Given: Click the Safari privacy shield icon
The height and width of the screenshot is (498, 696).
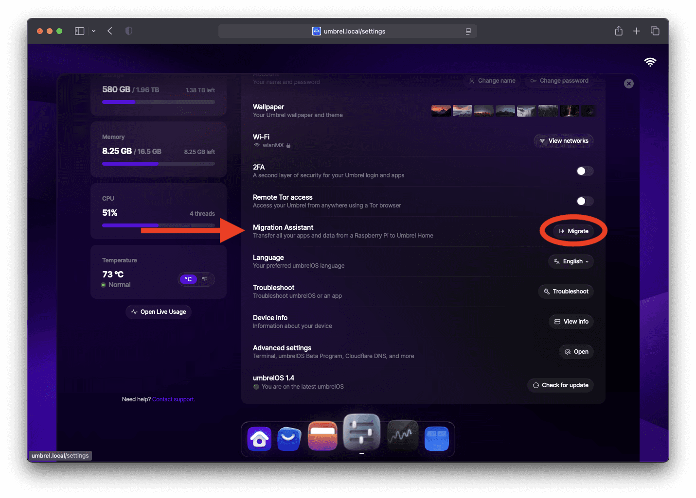Looking at the screenshot, I should coord(128,31).
